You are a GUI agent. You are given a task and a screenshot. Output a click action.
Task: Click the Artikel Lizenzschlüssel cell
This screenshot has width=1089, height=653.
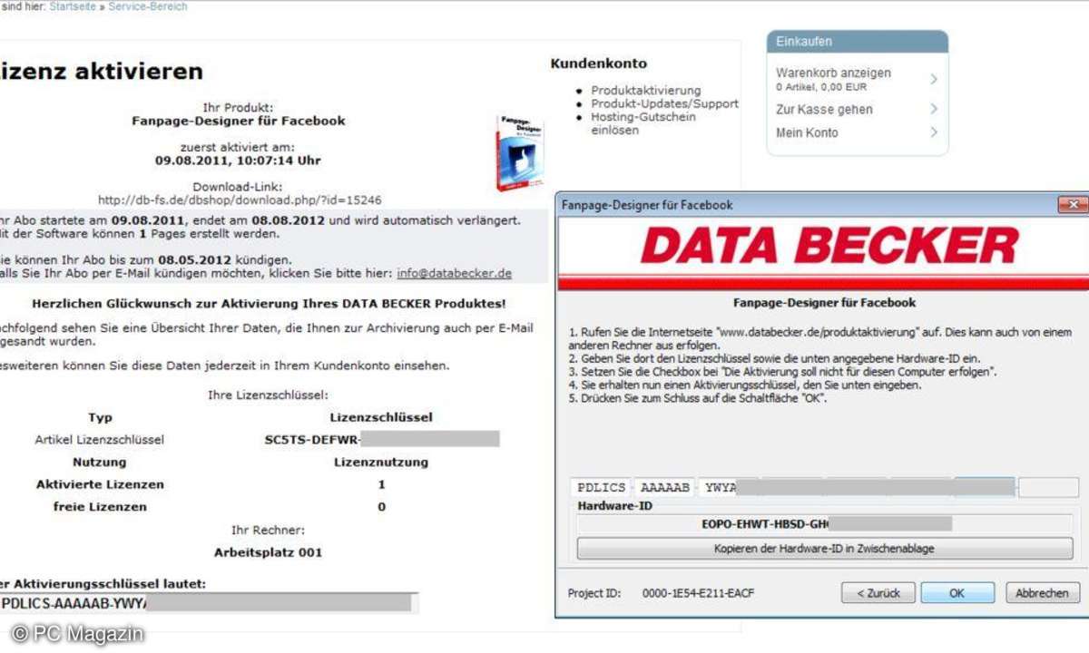tap(100, 440)
